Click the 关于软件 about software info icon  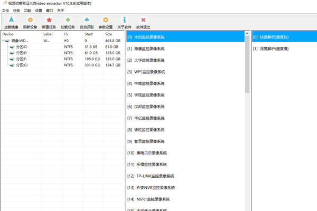pyautogui.click(x=124, y=20)
